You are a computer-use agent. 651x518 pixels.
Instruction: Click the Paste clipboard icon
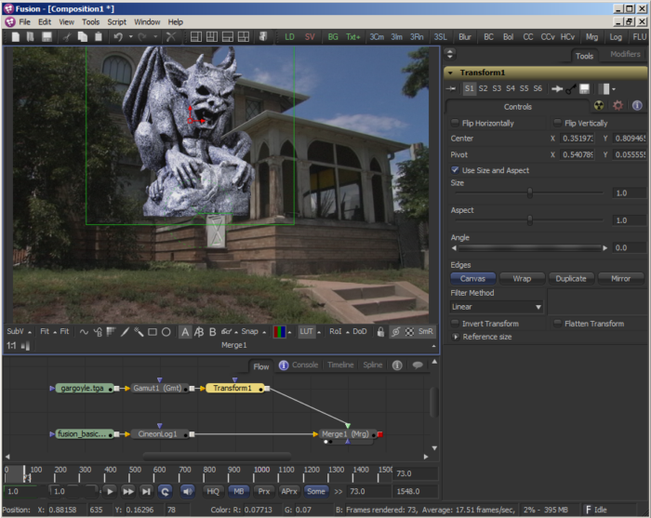point(99,37)
